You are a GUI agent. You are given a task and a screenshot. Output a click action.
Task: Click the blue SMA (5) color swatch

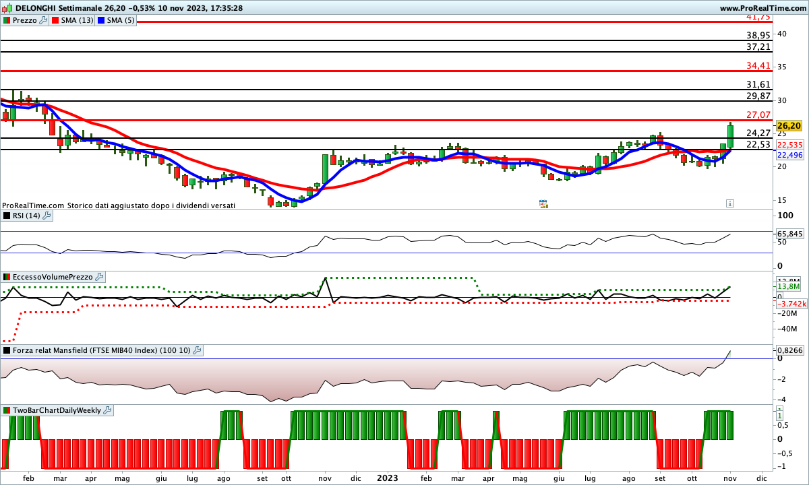(102, 20)
